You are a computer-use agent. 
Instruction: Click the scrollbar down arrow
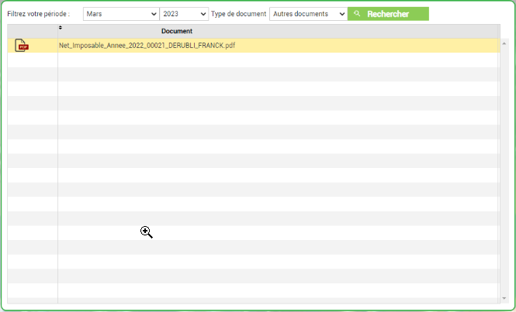(x=504, y=298)
